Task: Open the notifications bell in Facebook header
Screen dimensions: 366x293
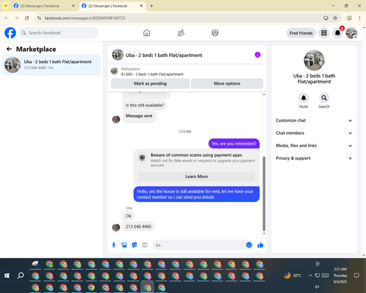Action: click(337, 33)
